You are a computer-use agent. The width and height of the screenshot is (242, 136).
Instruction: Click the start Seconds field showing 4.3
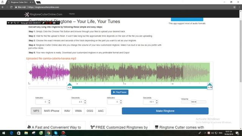[x=78, y=102]
